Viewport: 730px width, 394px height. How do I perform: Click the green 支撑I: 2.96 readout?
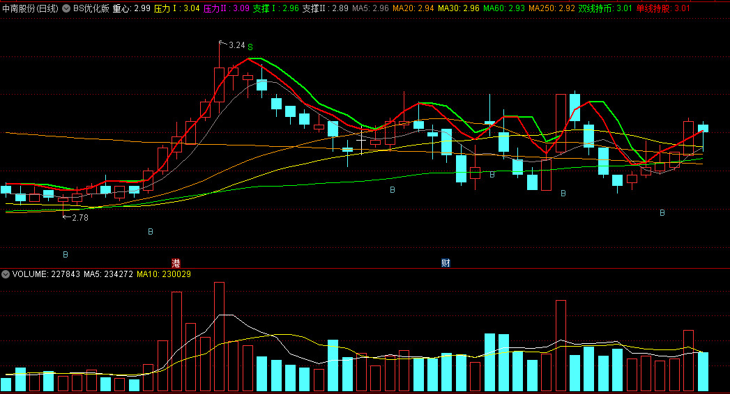[x=276, y=8]
